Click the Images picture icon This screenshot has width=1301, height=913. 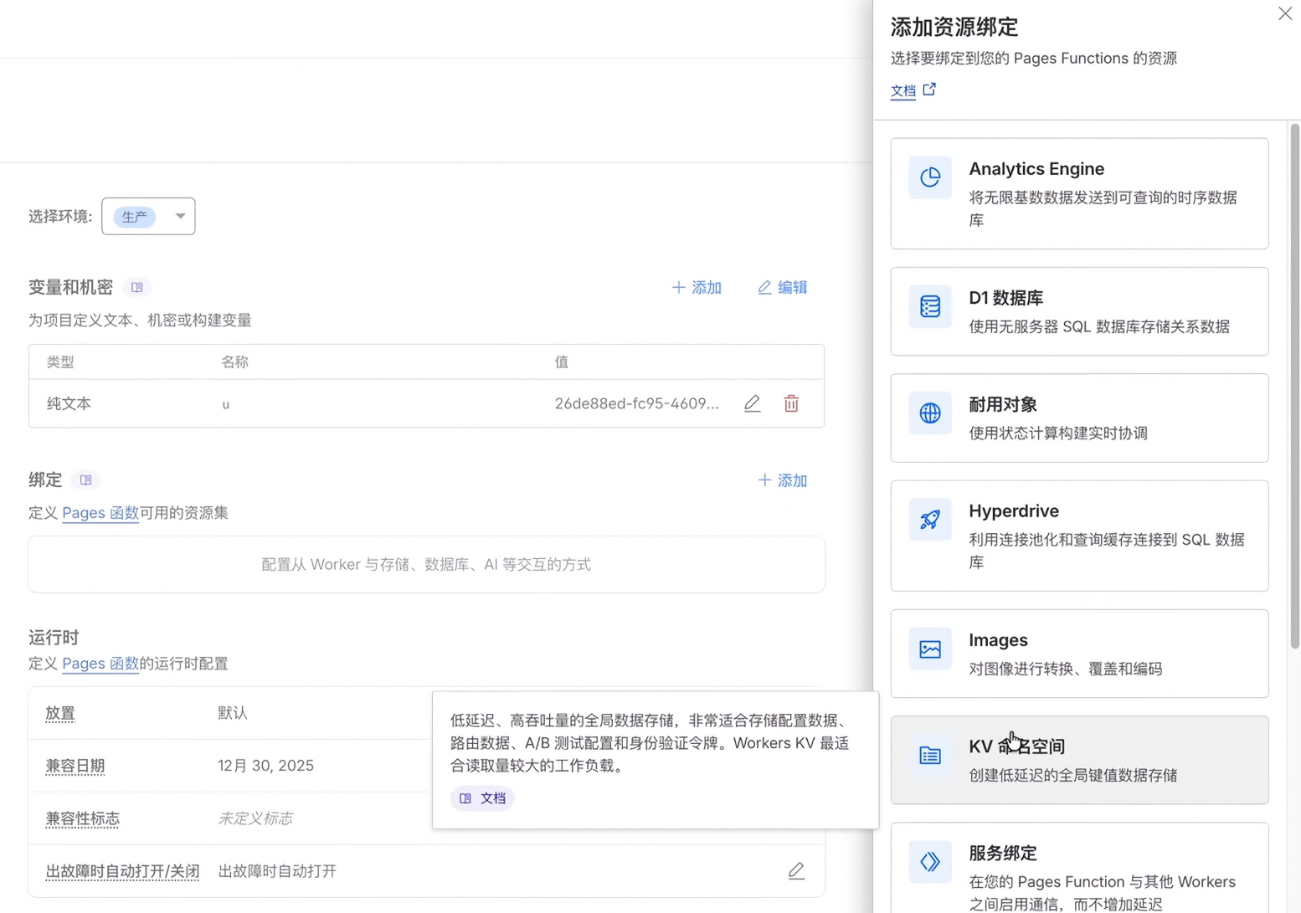(x=930, y=649)
